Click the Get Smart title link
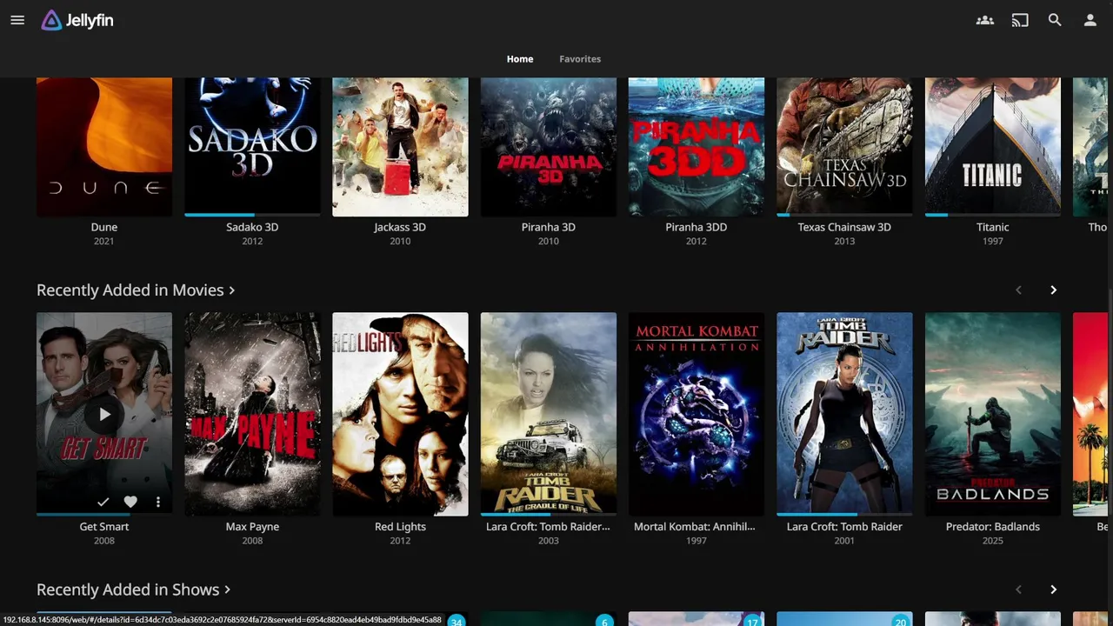The width and height of the screenshot is (1113, 626). point(104,527)
